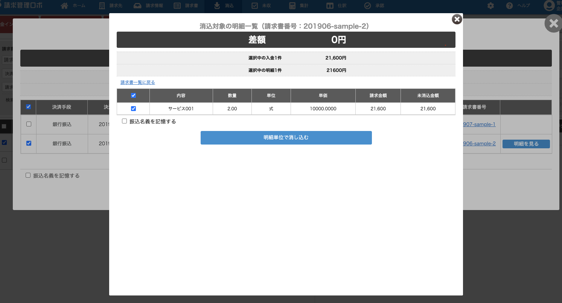This screenshot has height=303, width=562.
Task: Click the home icon in the navigation bar
Action: coord(64,6)
